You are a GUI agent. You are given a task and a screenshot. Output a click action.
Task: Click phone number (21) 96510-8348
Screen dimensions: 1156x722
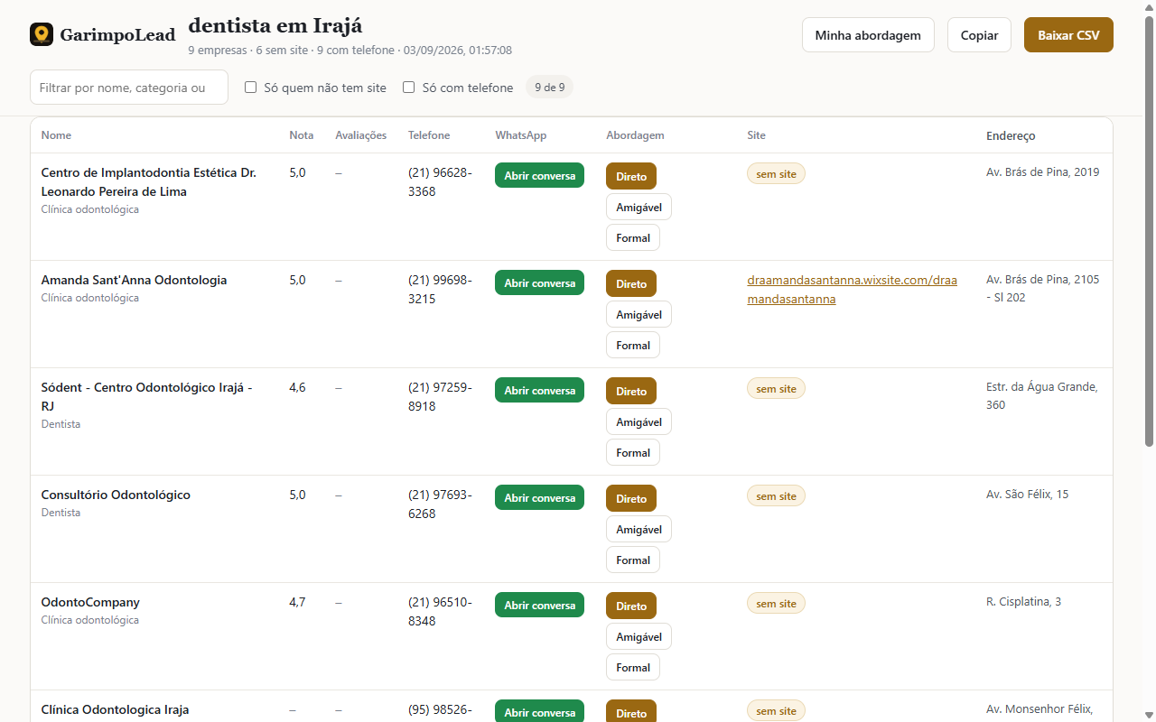tap(440, 611)
